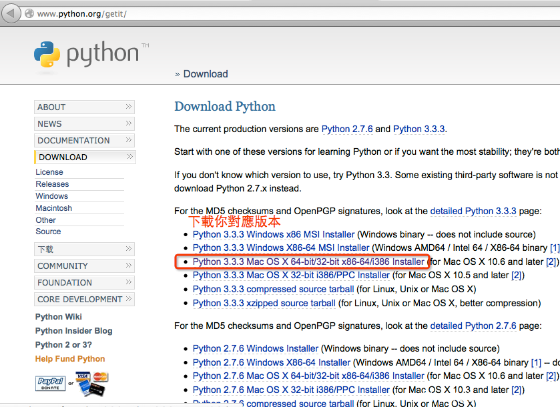Download Python 3.3.3 Mac 64-bit/32-bit installer
Viewport: 560px width, 407px height.
pos(308,262)
